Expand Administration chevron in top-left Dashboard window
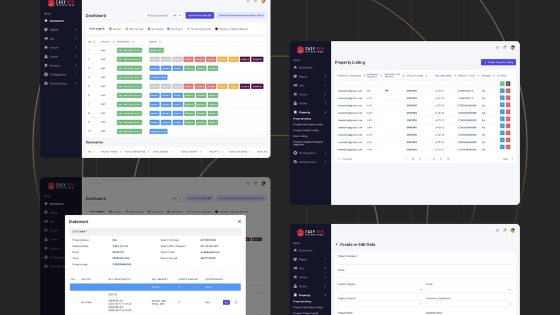The image size is (560, 315). [76, 83]
